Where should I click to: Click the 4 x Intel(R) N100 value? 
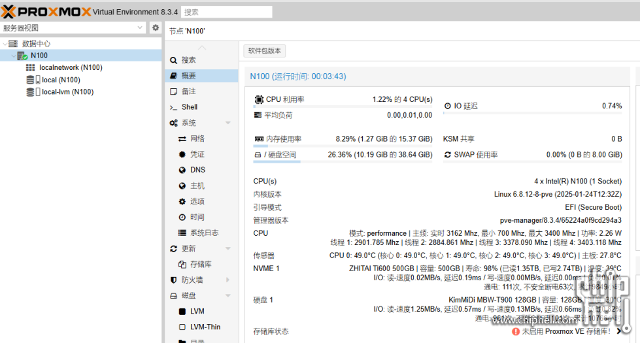point(578,181)
